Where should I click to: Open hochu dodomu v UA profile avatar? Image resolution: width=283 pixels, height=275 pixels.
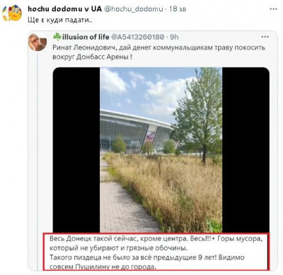click(12, 13)
